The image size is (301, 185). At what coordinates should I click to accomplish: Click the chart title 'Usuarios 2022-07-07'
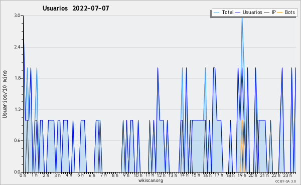[76, 8]
